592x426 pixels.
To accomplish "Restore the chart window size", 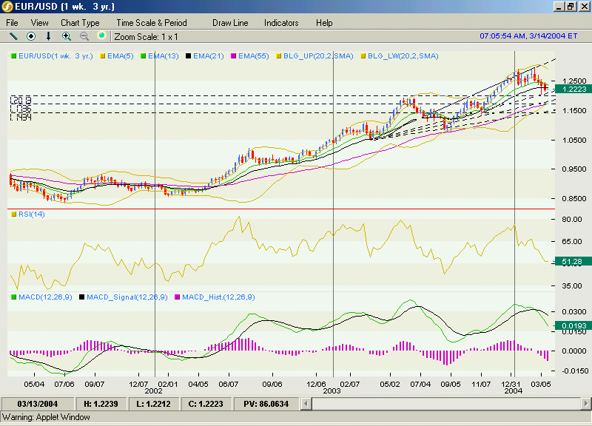I will tap(571, 7).
